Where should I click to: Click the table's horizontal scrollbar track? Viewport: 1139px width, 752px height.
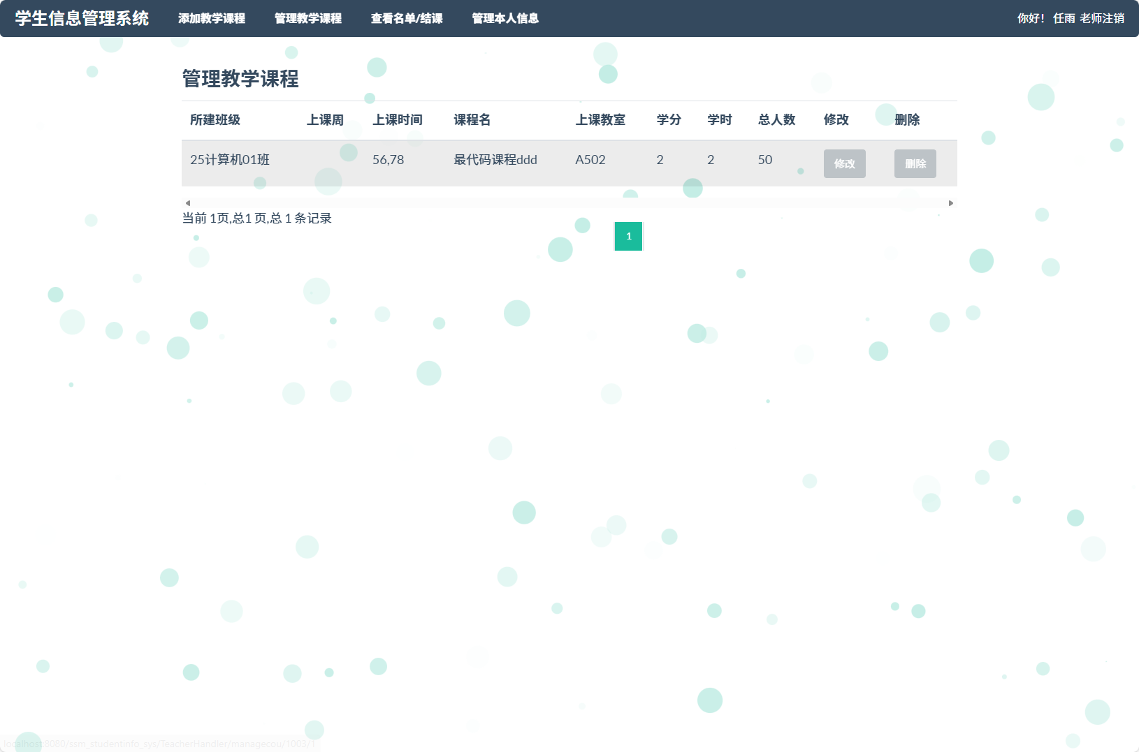[569, 202]
